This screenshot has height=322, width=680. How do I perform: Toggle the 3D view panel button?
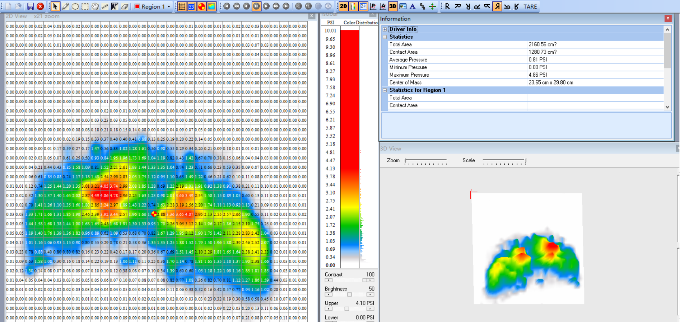(393, 6)
